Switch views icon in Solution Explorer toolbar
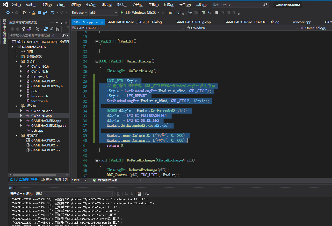Viewport: 332px width, 226px height. point(30,29)
